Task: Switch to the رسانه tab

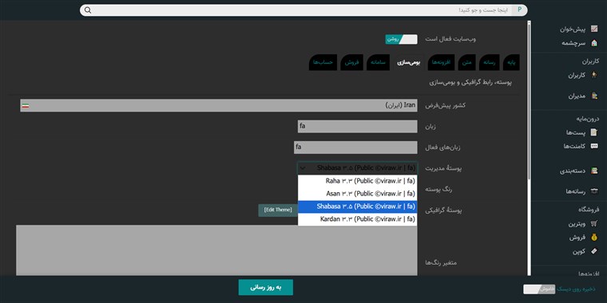Action: [490, 63]
